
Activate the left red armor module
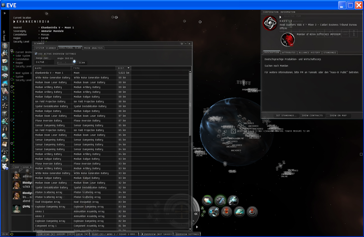226,212
